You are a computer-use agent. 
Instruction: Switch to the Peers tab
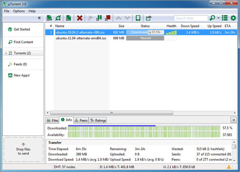(x=81, y=120)
